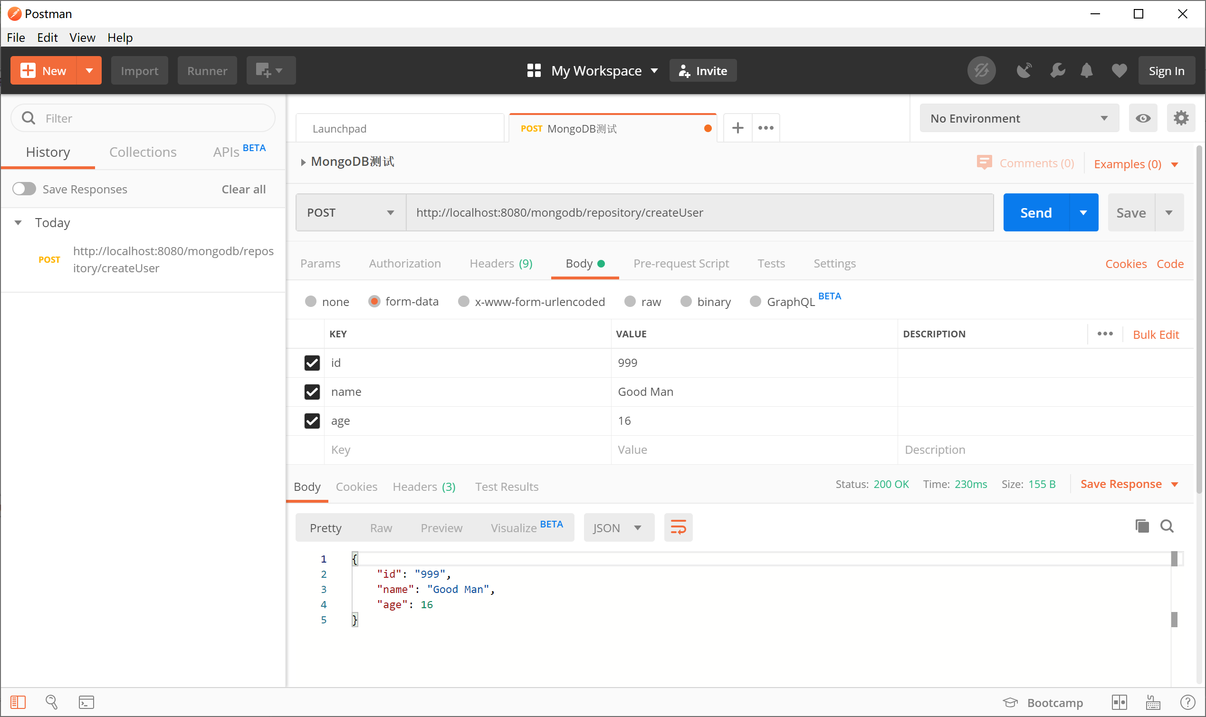This screenshot has width=1206, height=717.
Task: Open the JSON response format dropdown
Action: [618, 527]
